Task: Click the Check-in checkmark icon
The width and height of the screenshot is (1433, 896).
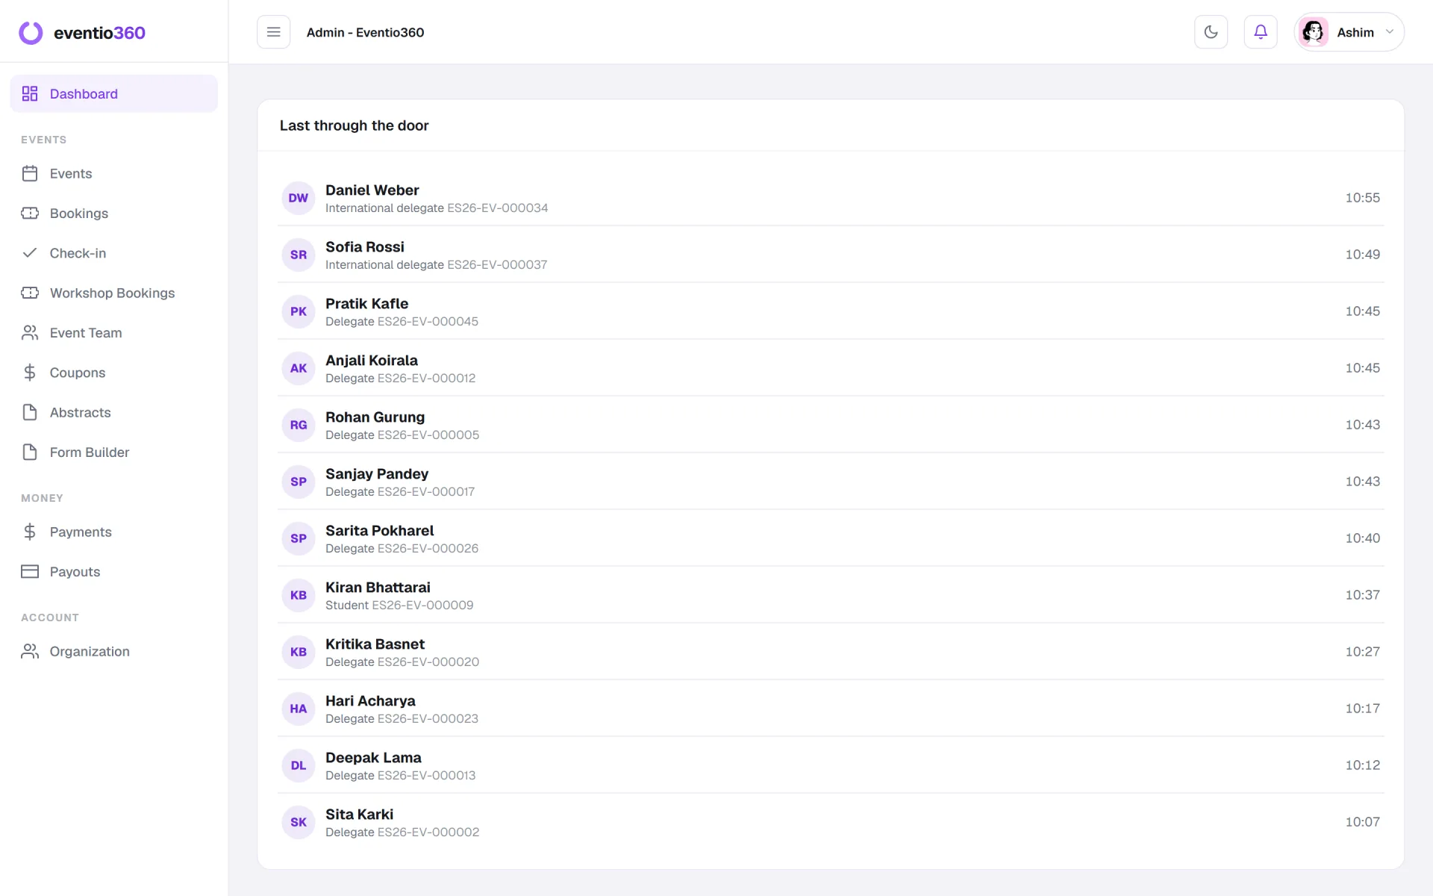Action: [x=30, y=253]
